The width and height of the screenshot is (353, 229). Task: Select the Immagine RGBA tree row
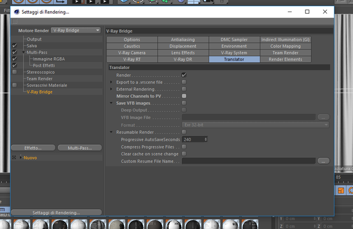point(49,59)
